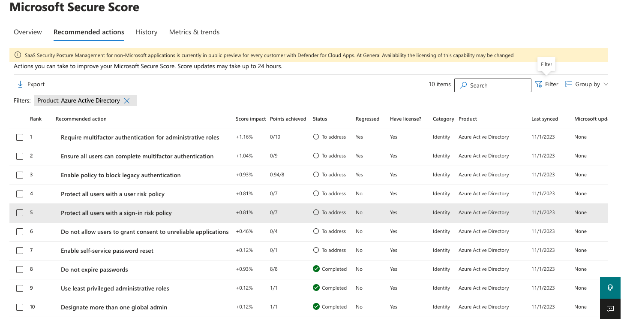Open the support headset panel
Viewport: 627px width, 336px height.
(x=610, y=288)
